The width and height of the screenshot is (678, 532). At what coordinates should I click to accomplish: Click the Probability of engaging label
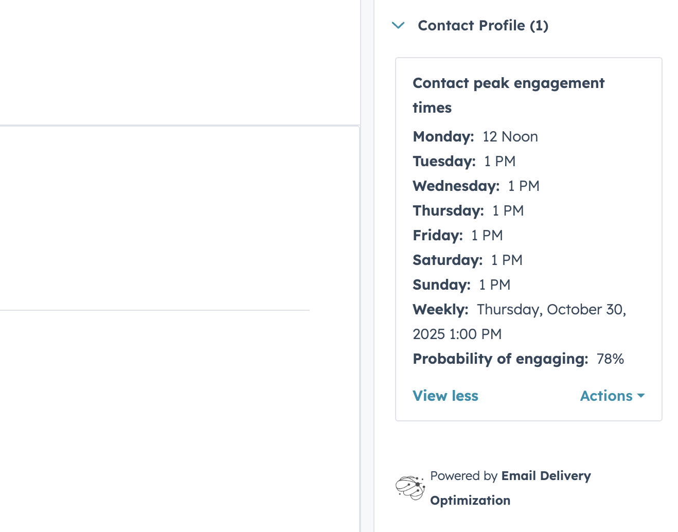(500, 359)
